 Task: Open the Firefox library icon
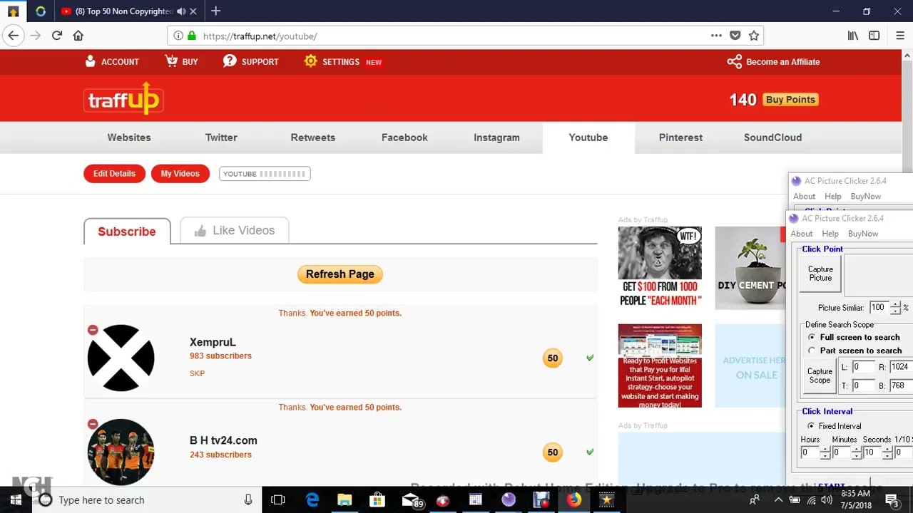853,36
